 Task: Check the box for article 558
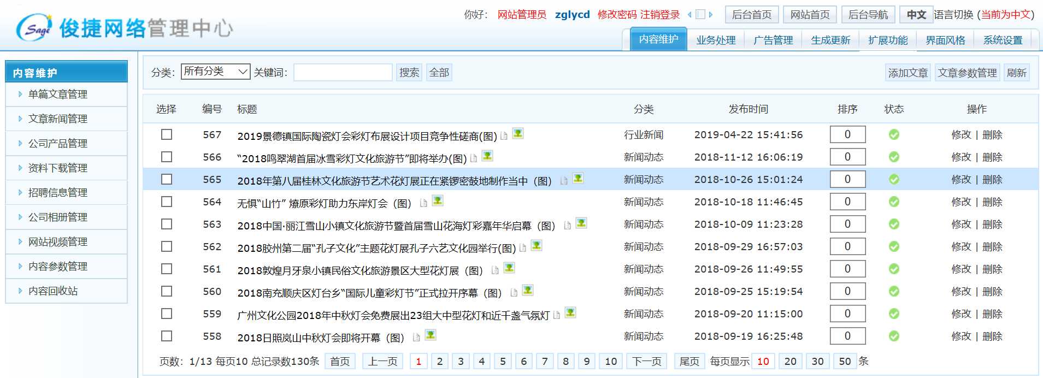click(167, 336)
